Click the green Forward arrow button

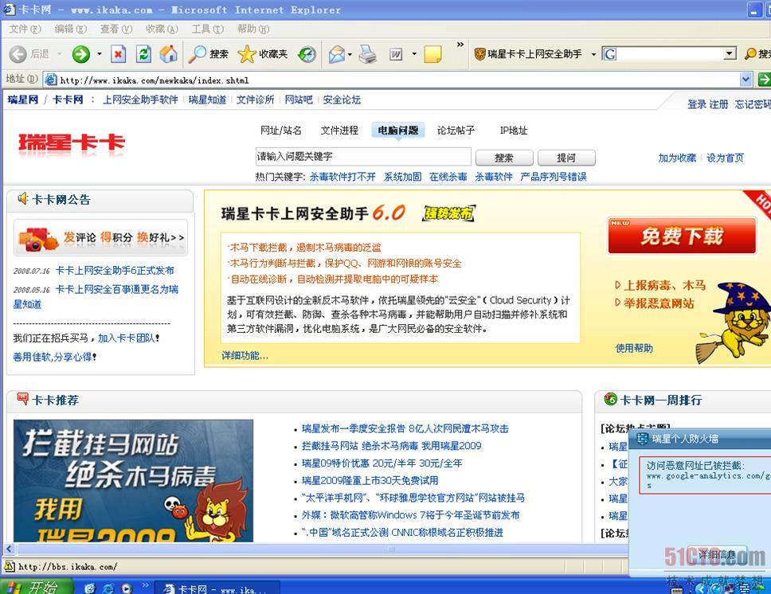tap(81, 54)
